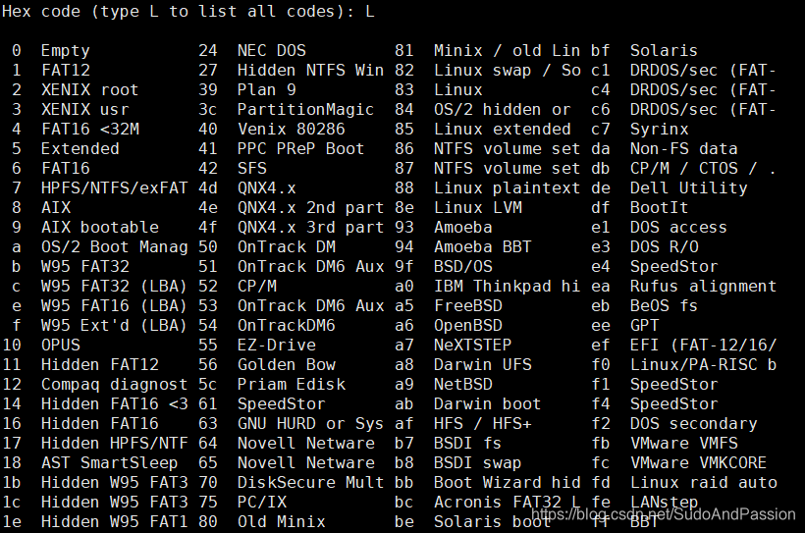This screenshot has width=805, height=533.
Task: Select 'Hidden NTFS Win' entry
Action: pyautogui.click(x=310, y=71)
